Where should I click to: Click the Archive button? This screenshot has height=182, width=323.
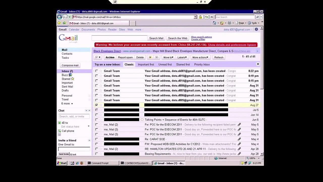[110, 57]
